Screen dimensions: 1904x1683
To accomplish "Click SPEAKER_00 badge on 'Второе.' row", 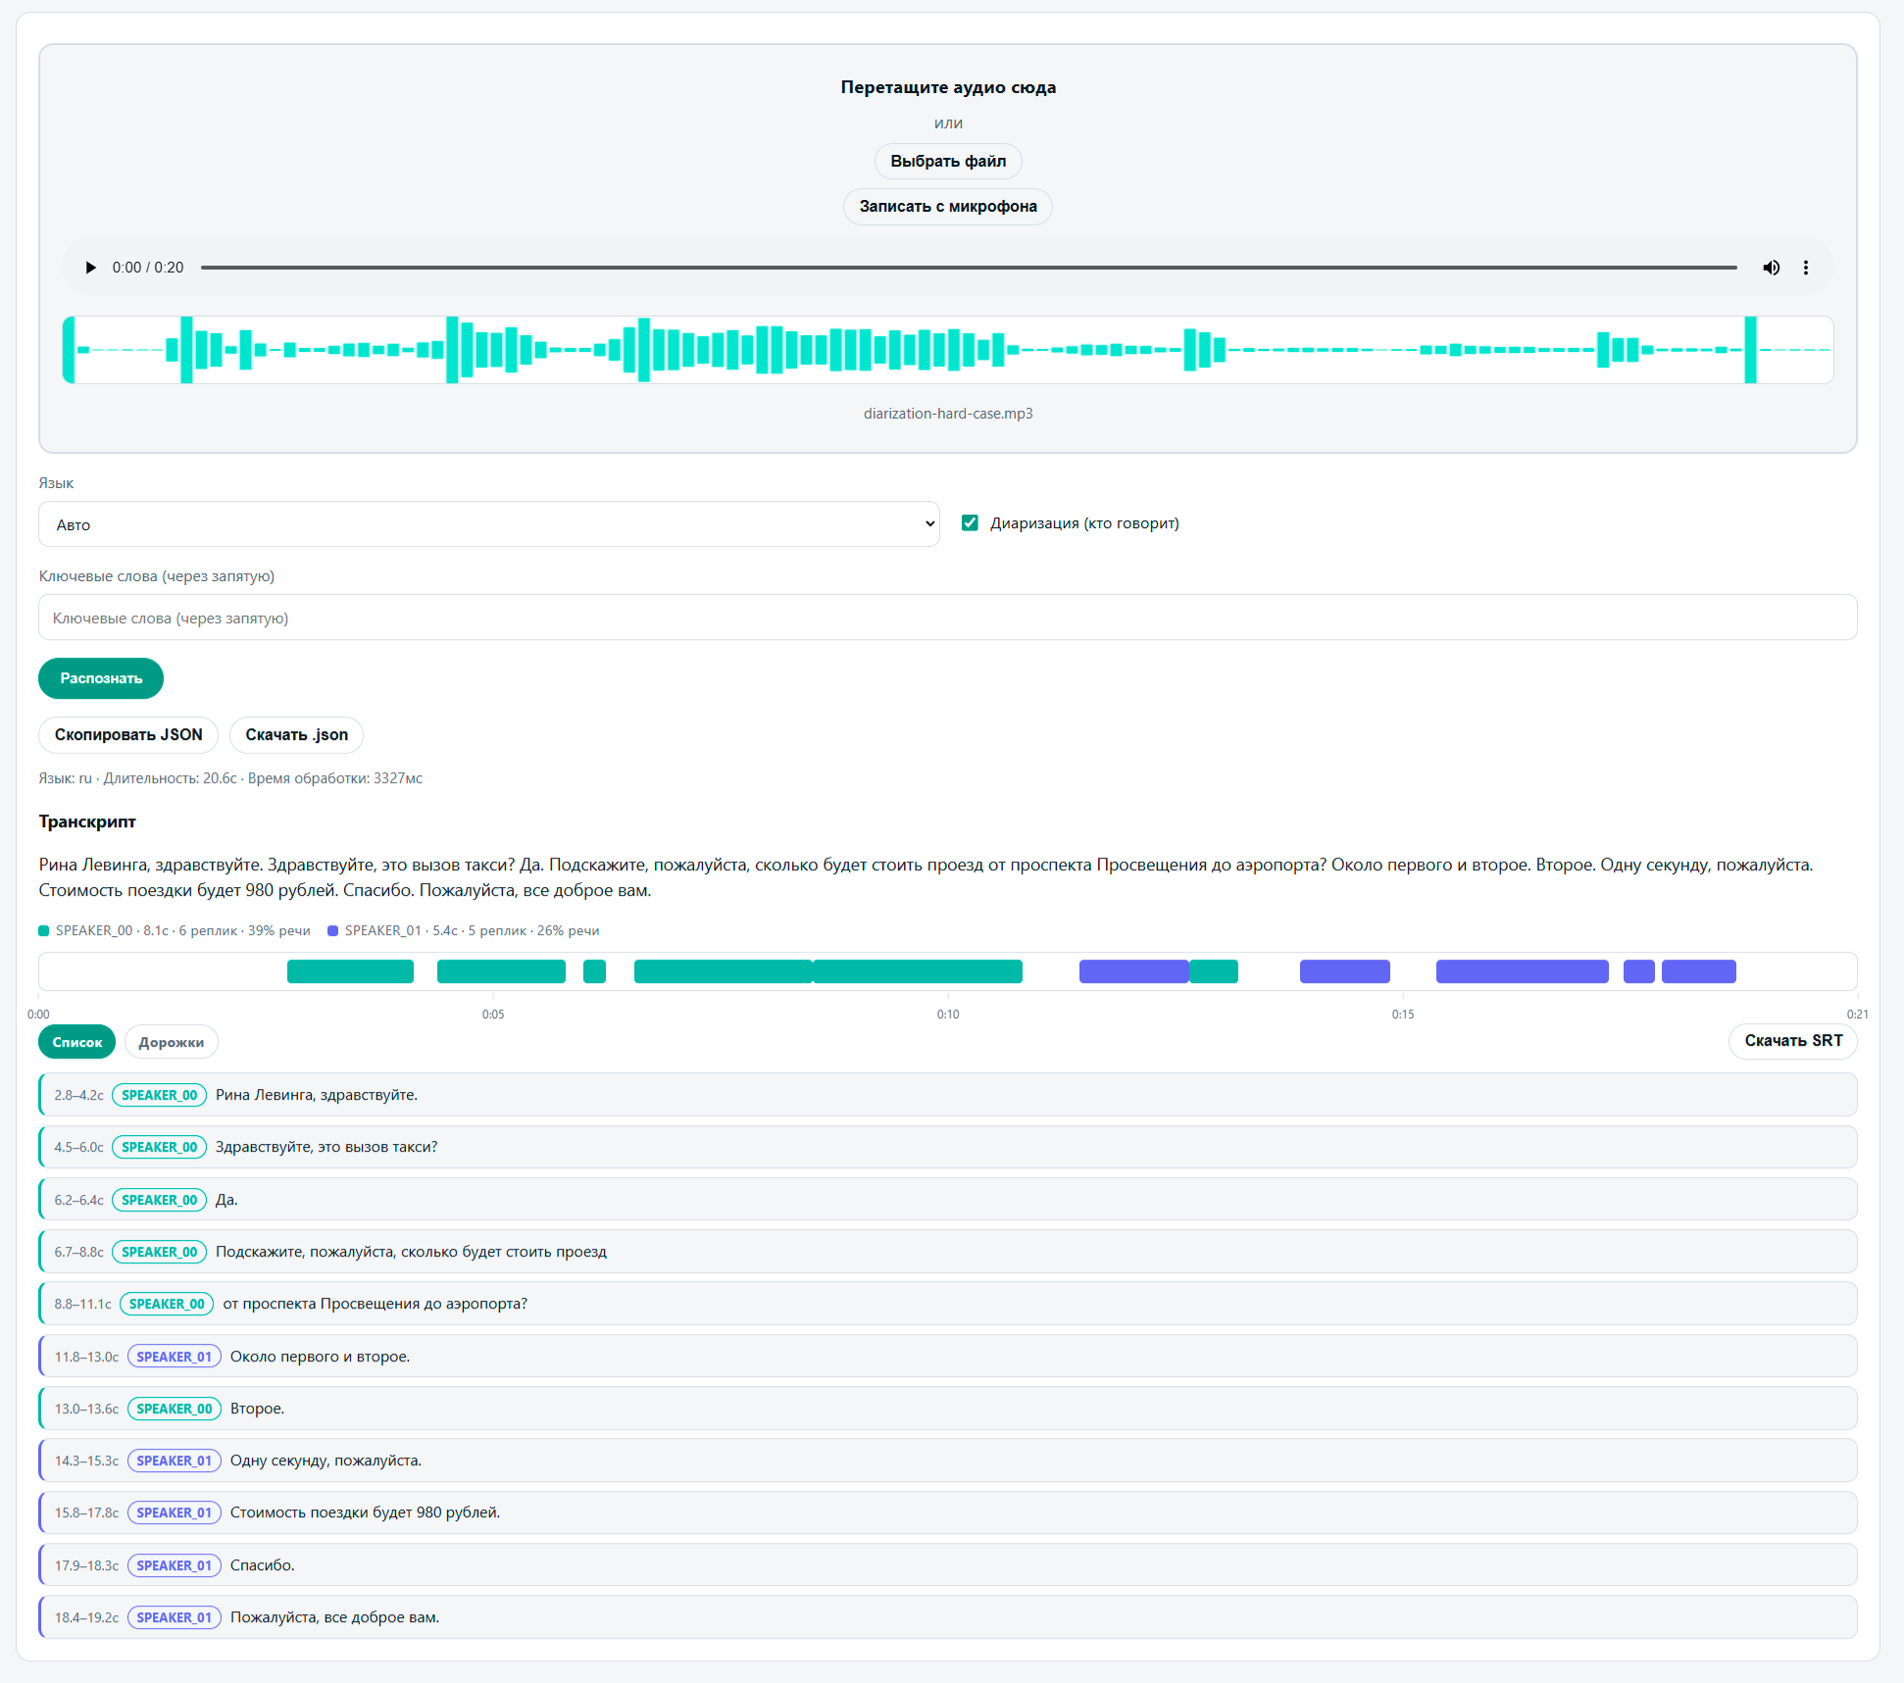I will (175, 1409).
